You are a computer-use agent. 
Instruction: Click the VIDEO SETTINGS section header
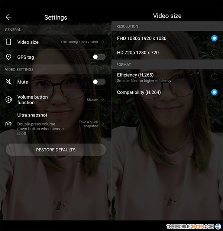point(19,70)
